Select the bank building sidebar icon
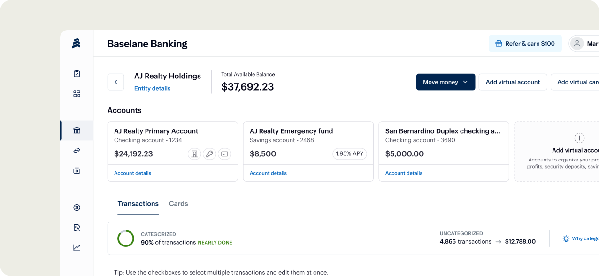The height and width of the screenshot is (276, 599). click(77, 130)
